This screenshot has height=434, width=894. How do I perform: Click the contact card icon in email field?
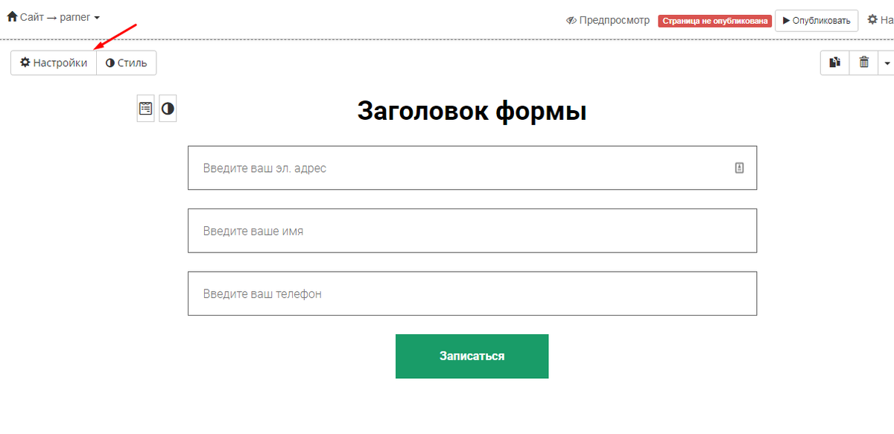pyautogui.click(x=739, y=168)
